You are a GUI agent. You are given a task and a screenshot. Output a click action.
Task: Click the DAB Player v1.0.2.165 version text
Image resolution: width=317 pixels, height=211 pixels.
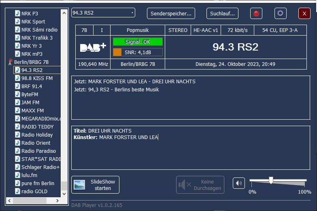click(97, 205)
